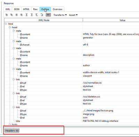Screen dimensions: 139x137
Task: Collapse the head node
Action: pos(10,27)
